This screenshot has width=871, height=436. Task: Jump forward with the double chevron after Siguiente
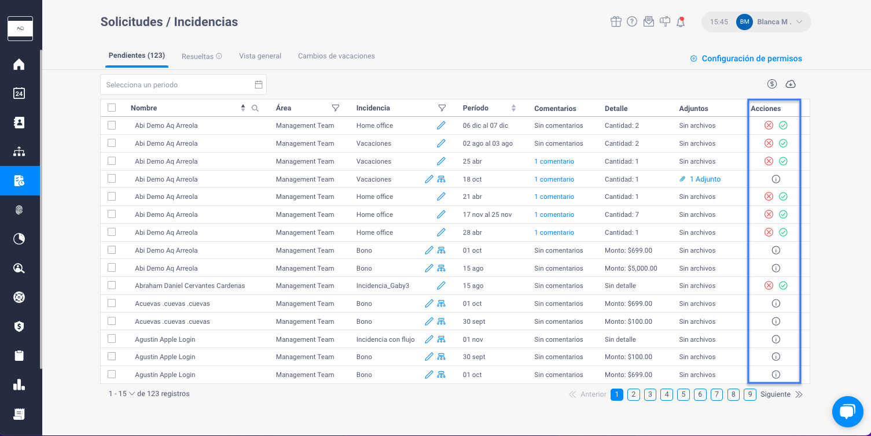pyautogui.click(x=799, y=394)
